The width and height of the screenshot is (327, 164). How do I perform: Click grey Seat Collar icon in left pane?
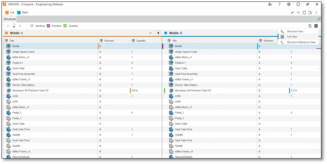tap(8, 124)
